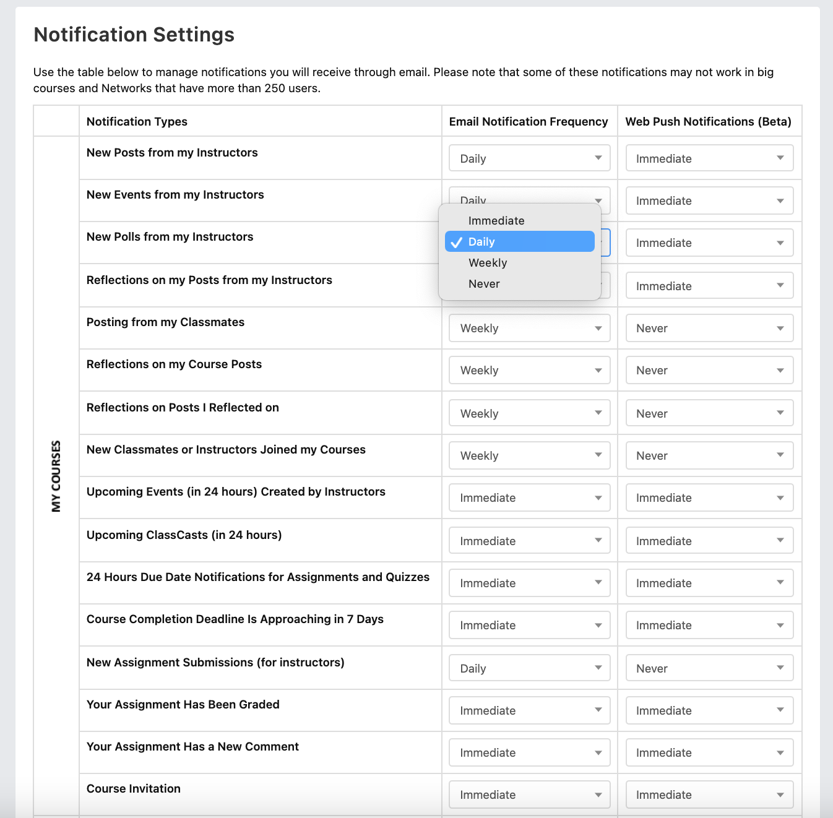Open email dropdown for Upcoming Events Created by Instructors

coord(530,497)
